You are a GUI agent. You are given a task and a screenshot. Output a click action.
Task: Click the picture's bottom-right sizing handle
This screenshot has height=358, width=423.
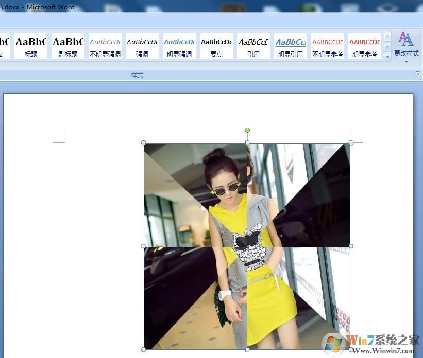tap(351, 349)
